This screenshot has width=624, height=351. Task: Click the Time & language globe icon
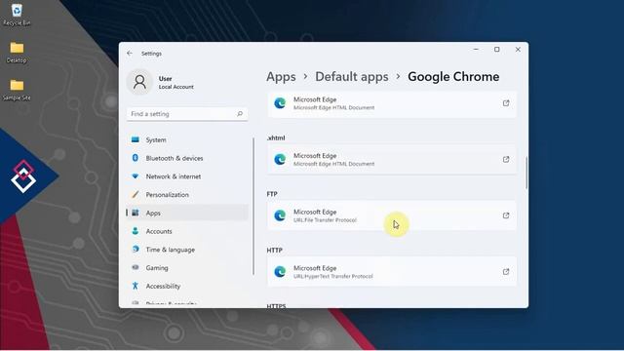click(136, 250)
